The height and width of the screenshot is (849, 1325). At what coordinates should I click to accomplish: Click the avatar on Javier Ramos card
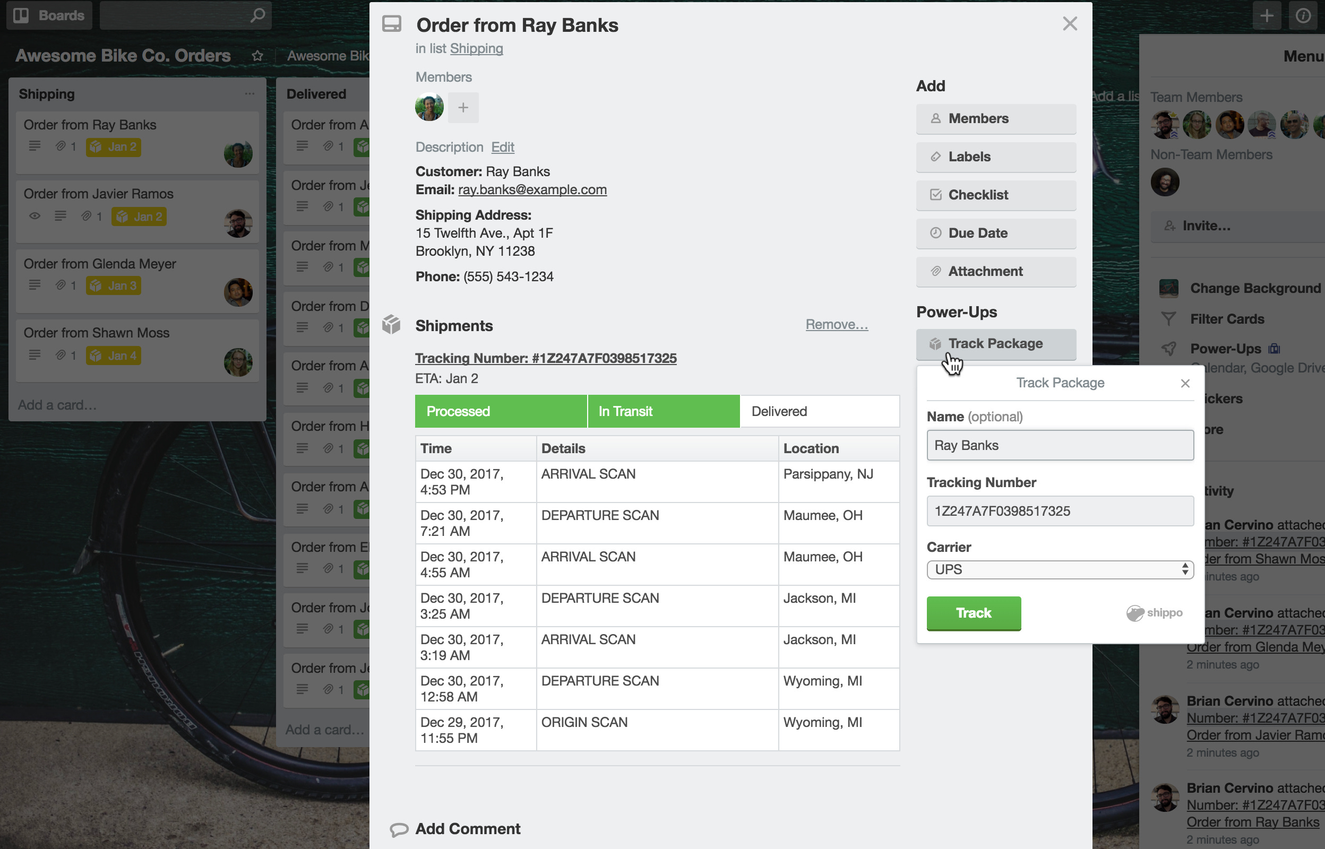[x=238, y=223]
